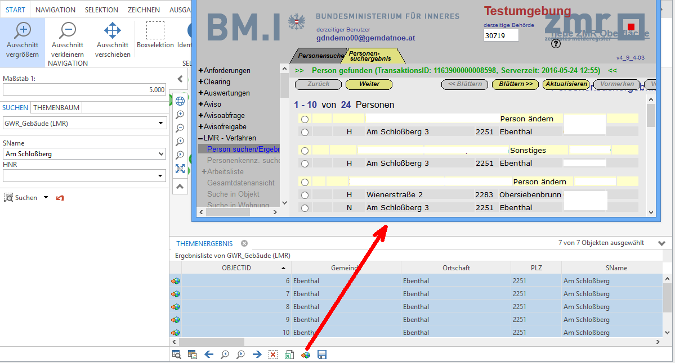The height and width of the screenshot is (363, 675).
Task: Clear the selection with the dashed X icon
Action: click(273, 355)
